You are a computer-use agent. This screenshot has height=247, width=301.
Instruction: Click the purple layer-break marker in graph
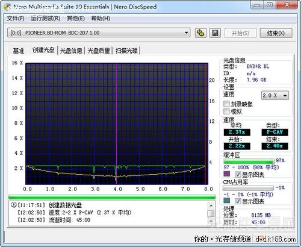tap(116, 123)
